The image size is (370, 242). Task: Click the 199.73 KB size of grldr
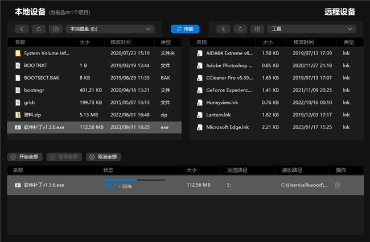coord(91,102)
